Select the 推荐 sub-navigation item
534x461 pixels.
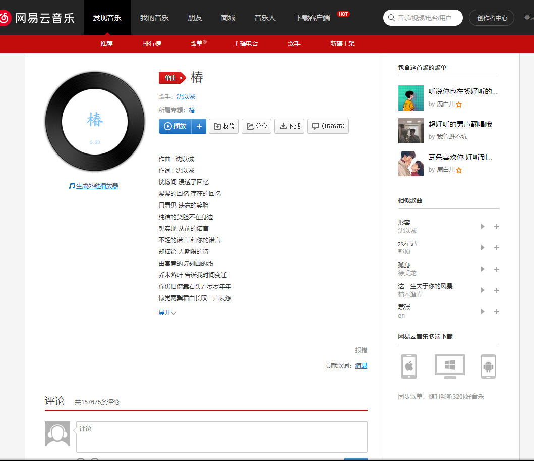click(x=106, y=43)
